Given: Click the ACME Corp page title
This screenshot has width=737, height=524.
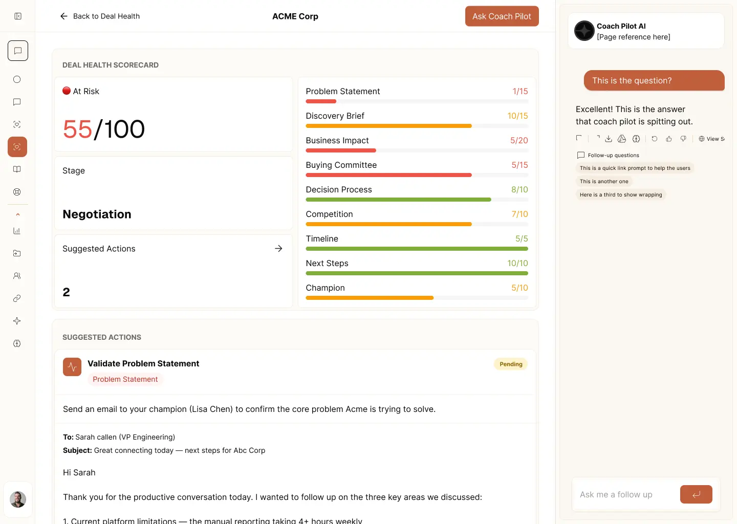Looking at the screenshot, I should point(295,16).
